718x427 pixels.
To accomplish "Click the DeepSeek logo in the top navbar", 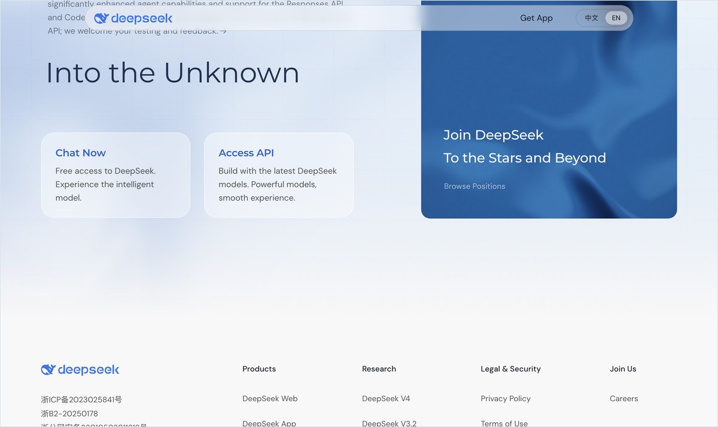I will click(x=133, y=18).
